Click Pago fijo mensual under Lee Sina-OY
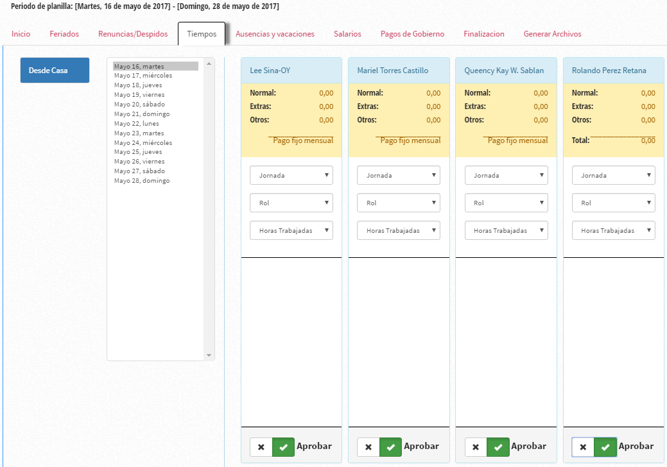Image resolution: width=667 pixels, height=467 pixels. point(303,140)
